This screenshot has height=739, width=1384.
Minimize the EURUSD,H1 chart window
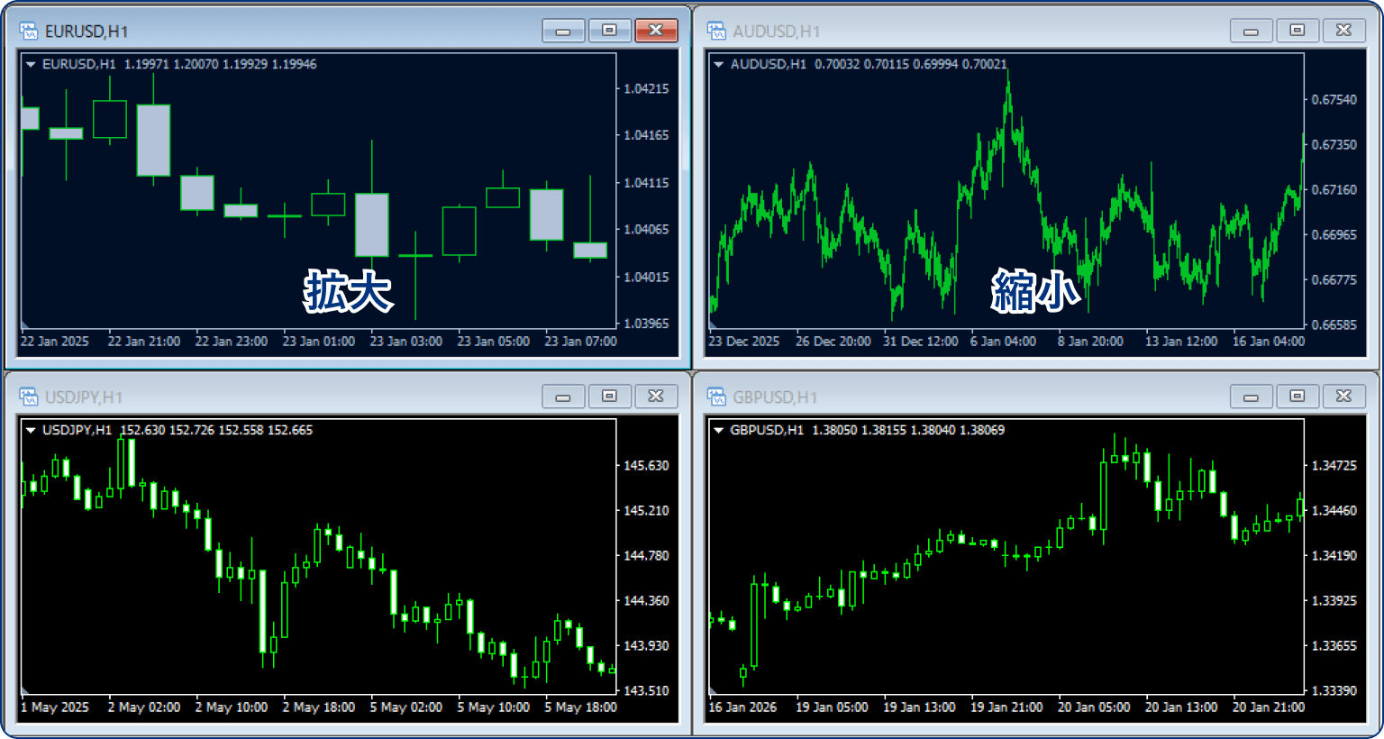[563, 31]
